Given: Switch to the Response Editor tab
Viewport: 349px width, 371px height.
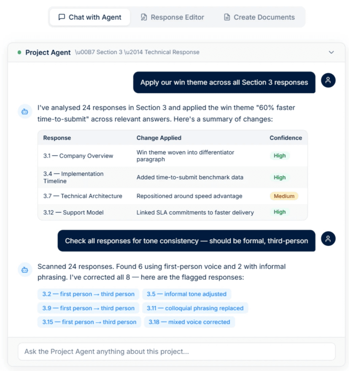Looking at the screenshot, I should point(172,17).
